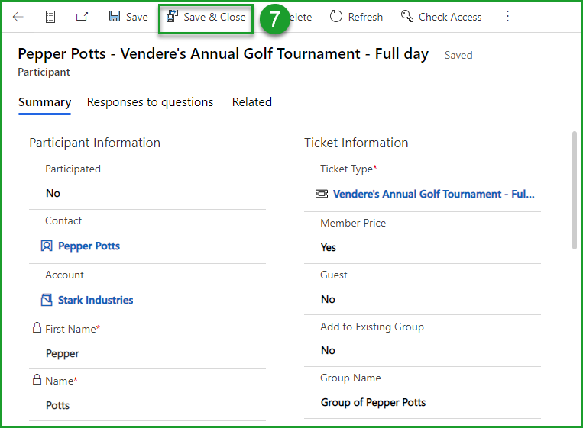583x428 pixels.
Task: Click Save & Close
Action: pos(206,17)
